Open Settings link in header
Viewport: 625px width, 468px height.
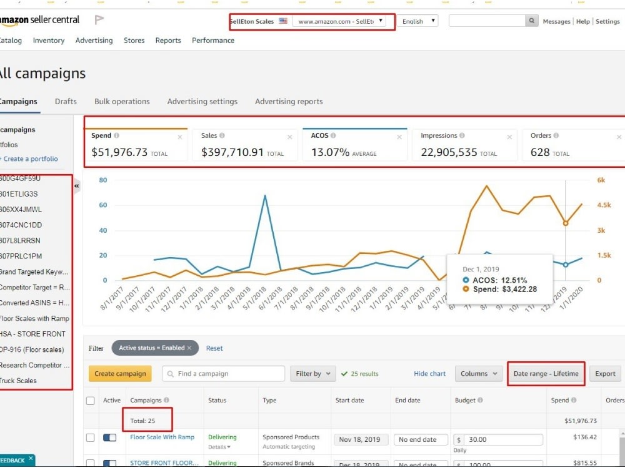click(607, 21)
